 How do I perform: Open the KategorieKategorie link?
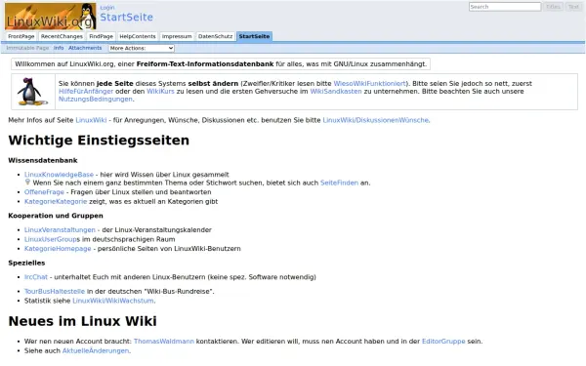56,201
